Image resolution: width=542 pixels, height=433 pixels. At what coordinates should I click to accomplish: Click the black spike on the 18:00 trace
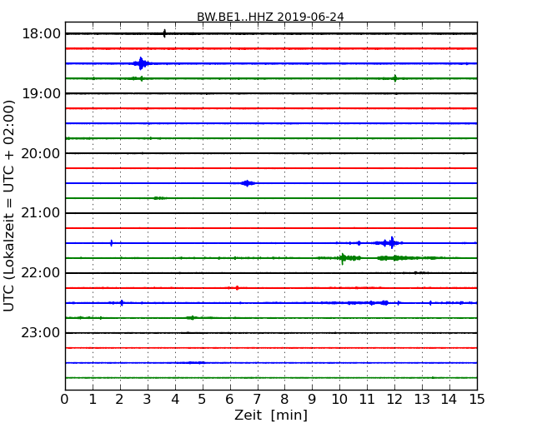click(x=164, y=33)
